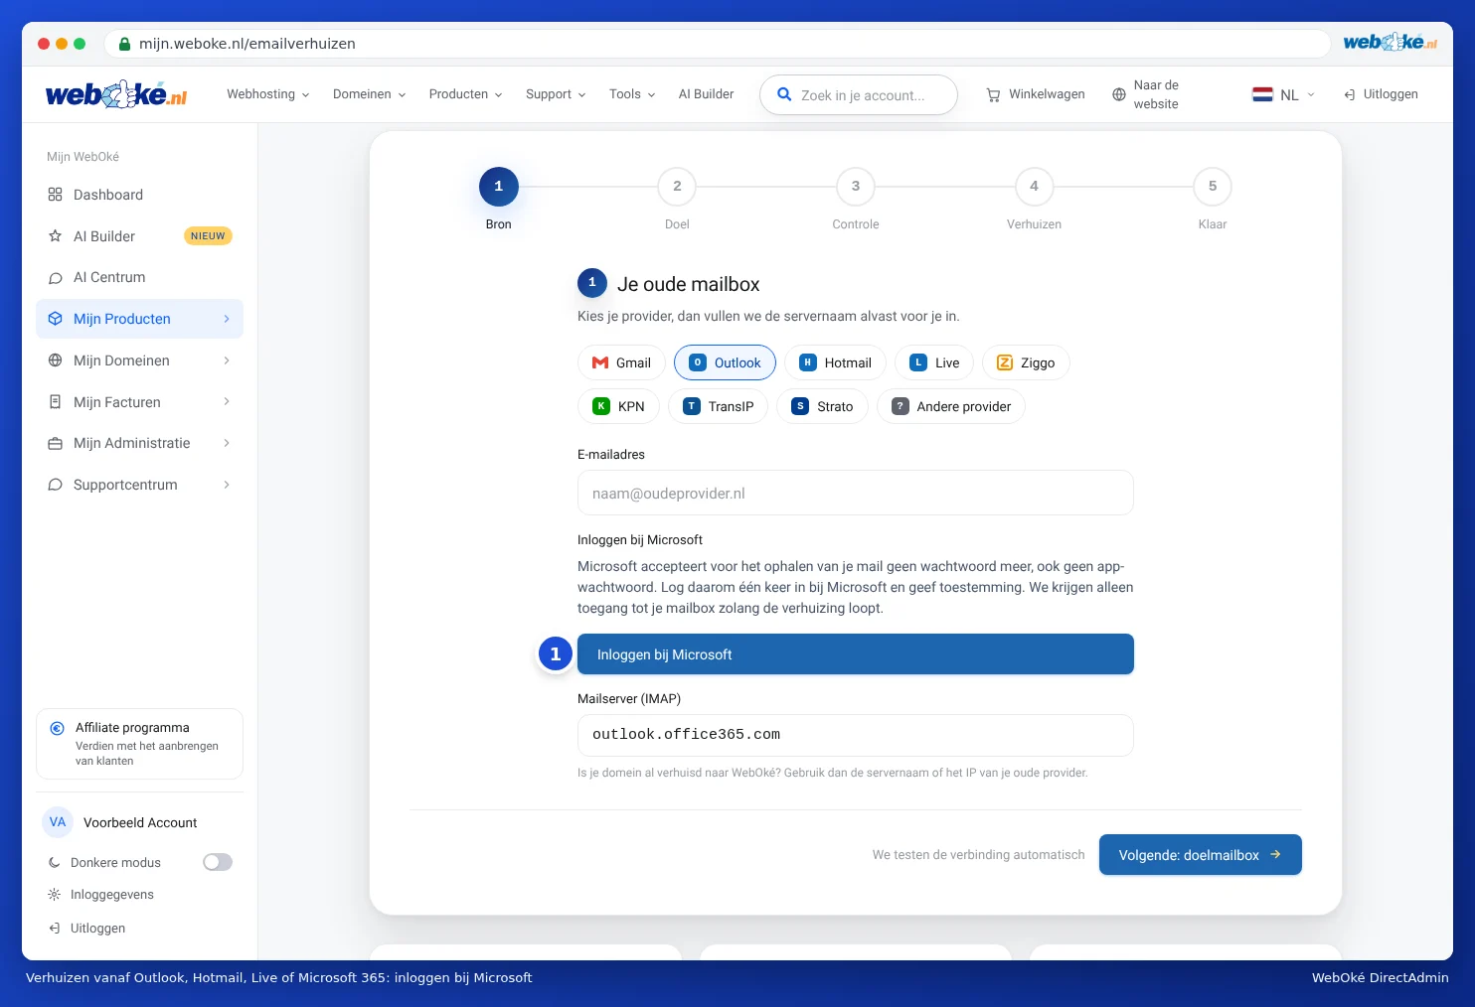Pick KPN as old provider

click(618, 406)
